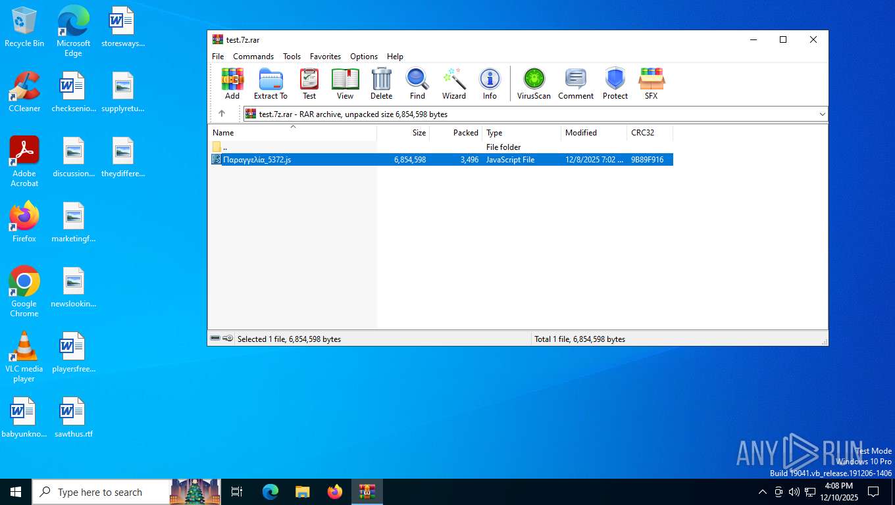Open Recycle Bin desktop icon
Viewport: 895px width, 505px height.
pos(24,27)
